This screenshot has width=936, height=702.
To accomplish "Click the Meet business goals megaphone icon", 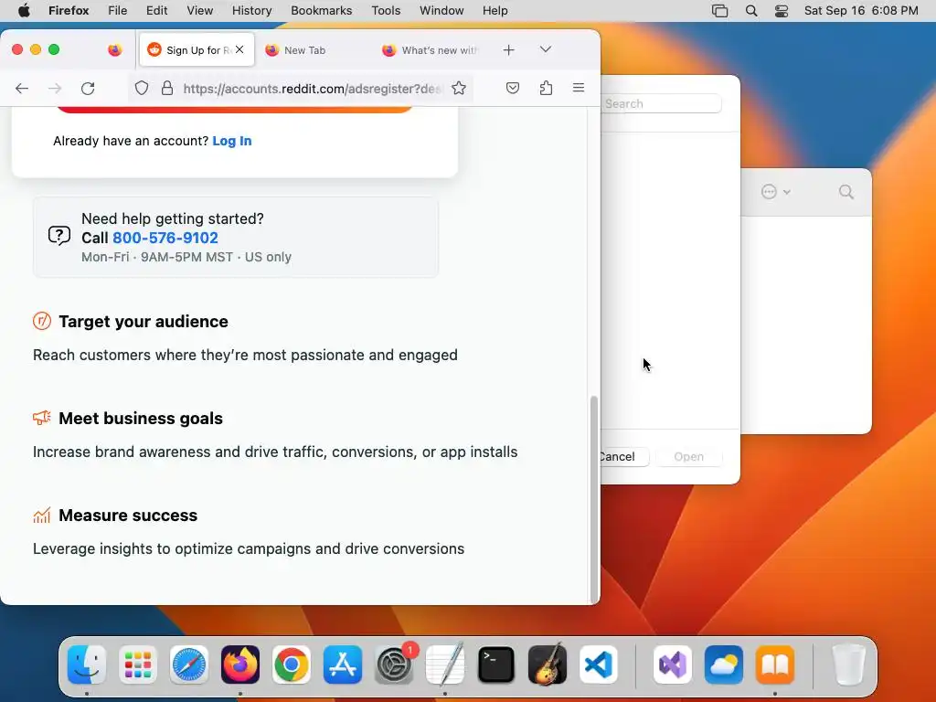I will (x=42, y=418).
